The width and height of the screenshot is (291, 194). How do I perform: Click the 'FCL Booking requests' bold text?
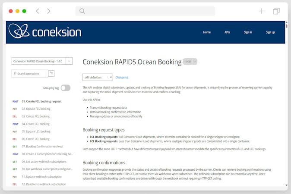pyautogui.click(x=104, y=137)
